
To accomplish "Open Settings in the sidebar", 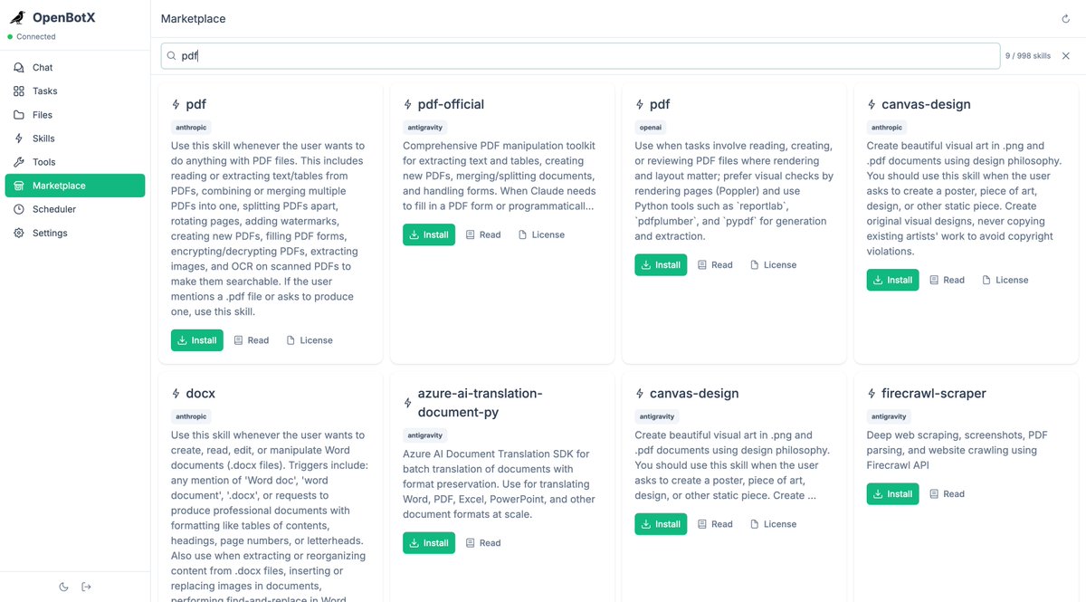I will [75, 233].
